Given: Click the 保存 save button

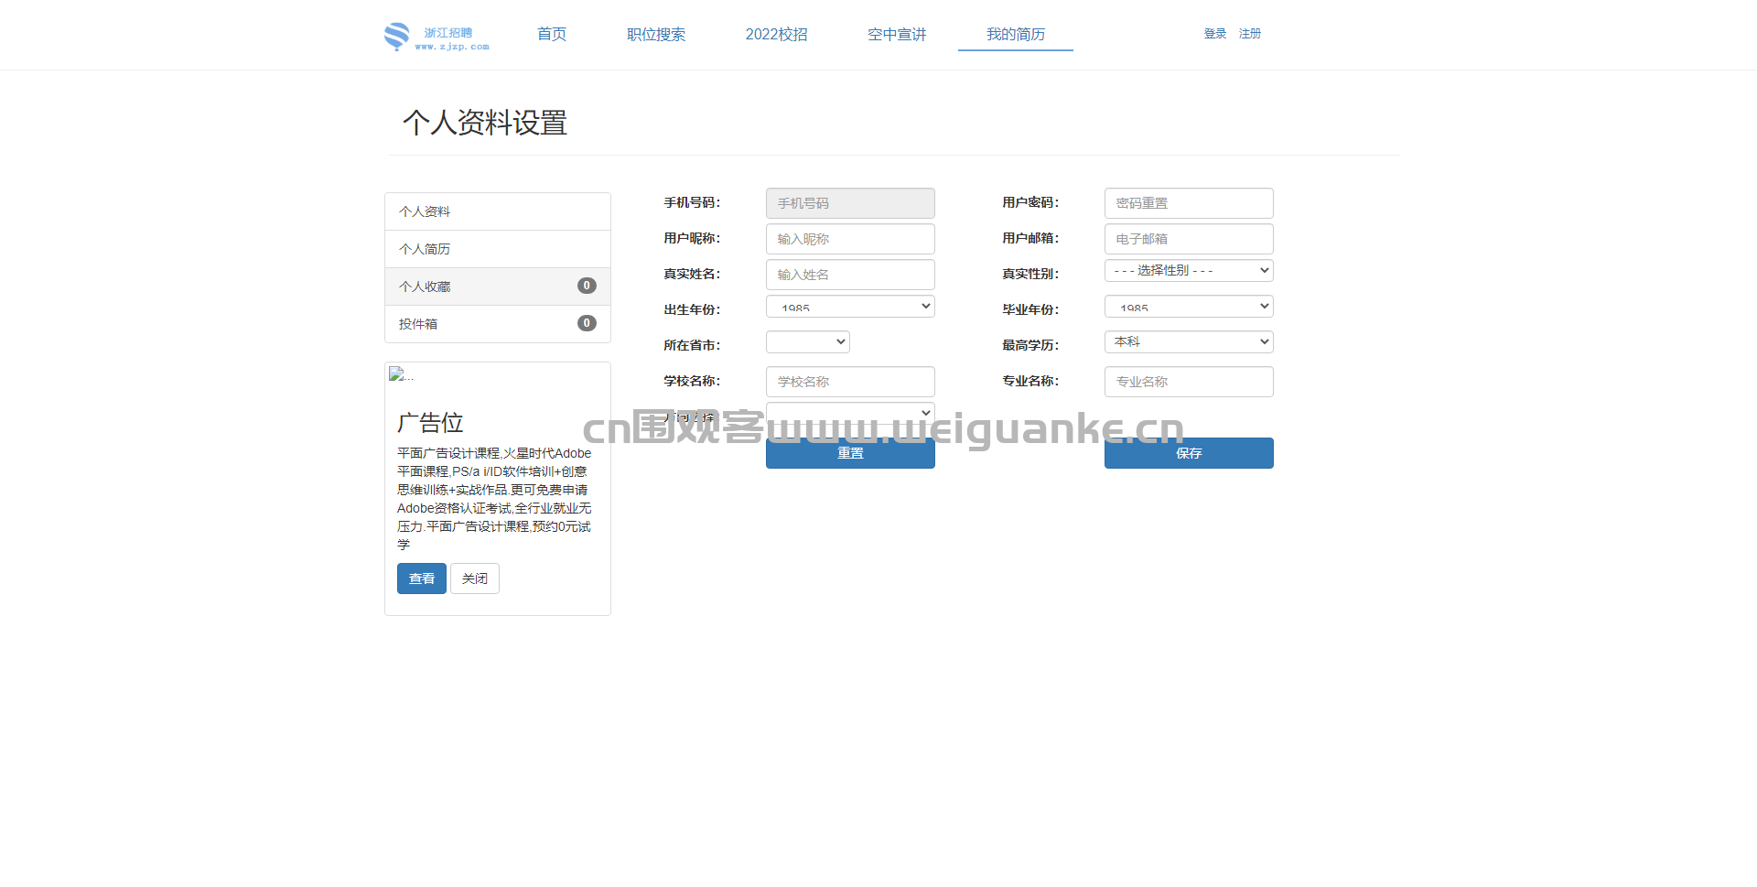Looking at the screenshot, I should [1189, 453].
